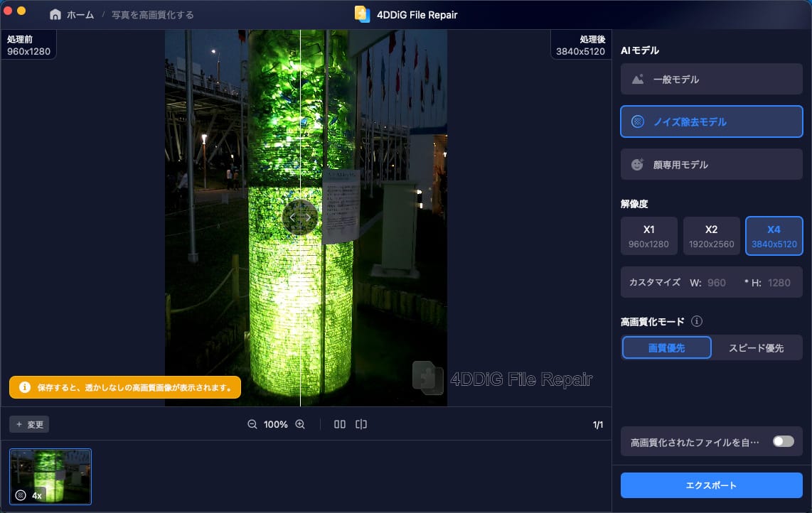
Task: Select the ノイズ除去モデル AI model
Action: [711, 121]
